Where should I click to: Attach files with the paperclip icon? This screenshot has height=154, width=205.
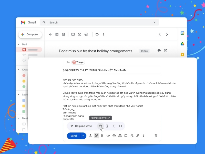(x=102, y=136)
